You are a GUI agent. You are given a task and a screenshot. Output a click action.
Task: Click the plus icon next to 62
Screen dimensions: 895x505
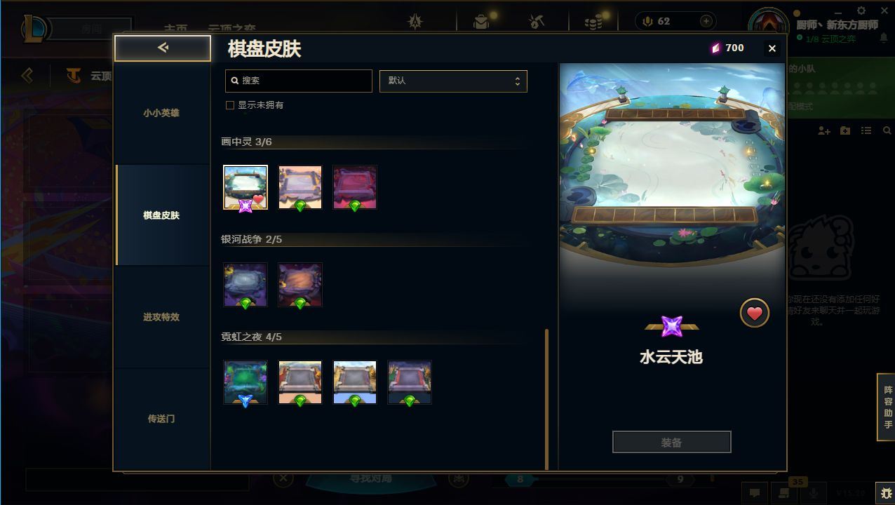(x=706, y=21)
